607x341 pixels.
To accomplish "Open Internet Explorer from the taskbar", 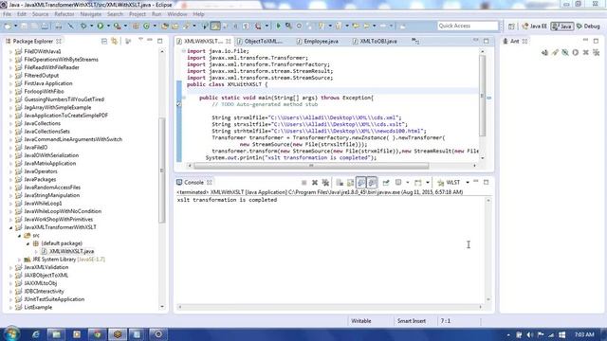I will [36, 334].
